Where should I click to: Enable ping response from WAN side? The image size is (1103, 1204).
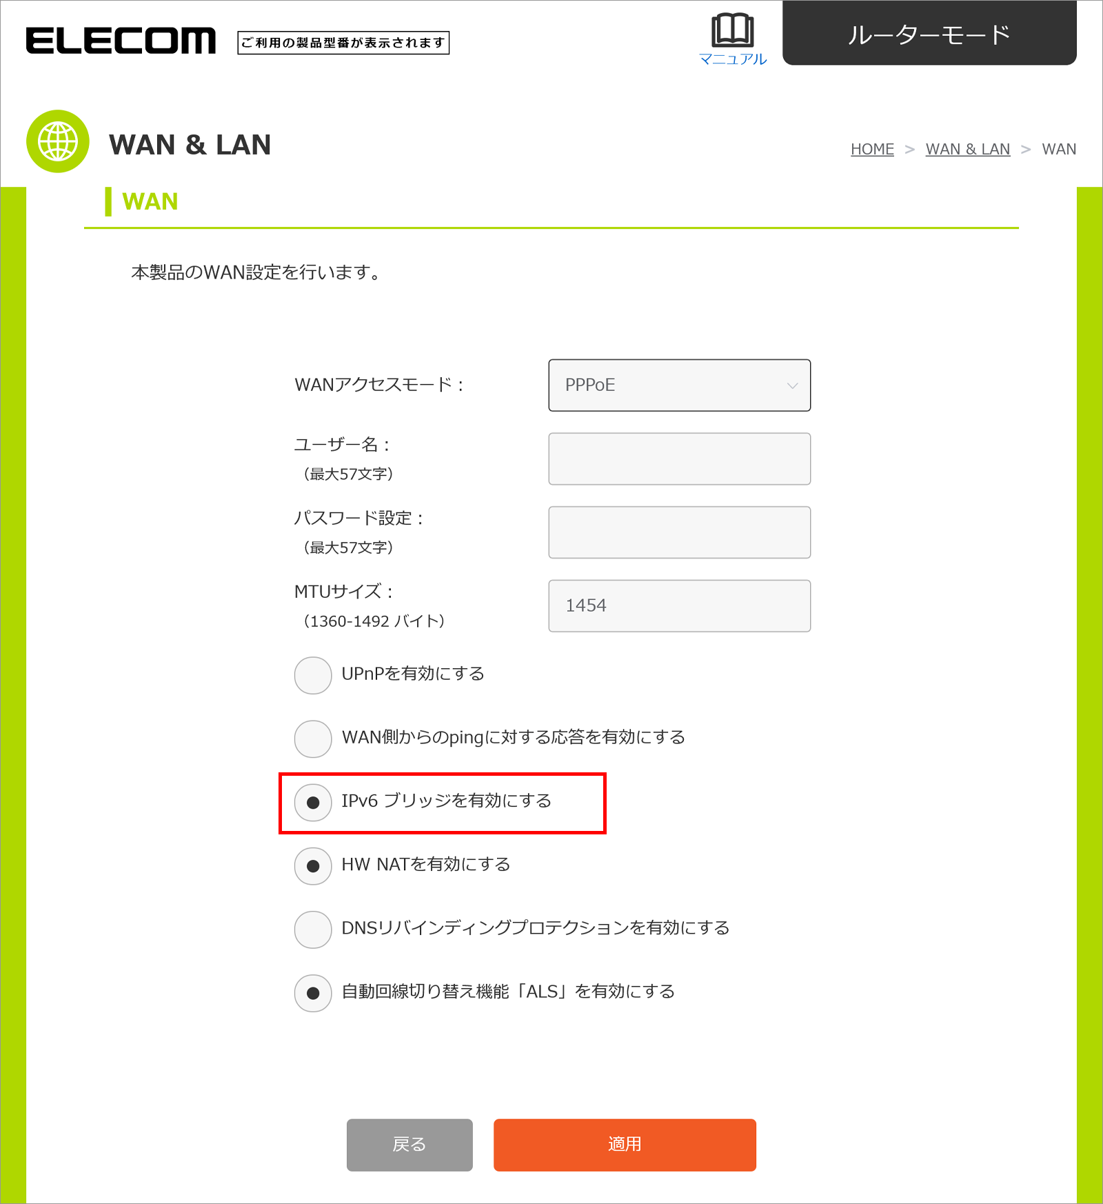coord(313,739)
